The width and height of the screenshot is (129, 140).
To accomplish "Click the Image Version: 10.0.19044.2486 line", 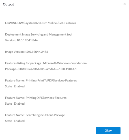I will (x=27, y=52).
